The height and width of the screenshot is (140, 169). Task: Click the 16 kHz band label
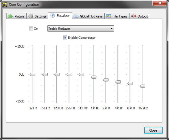pos(143,108)
